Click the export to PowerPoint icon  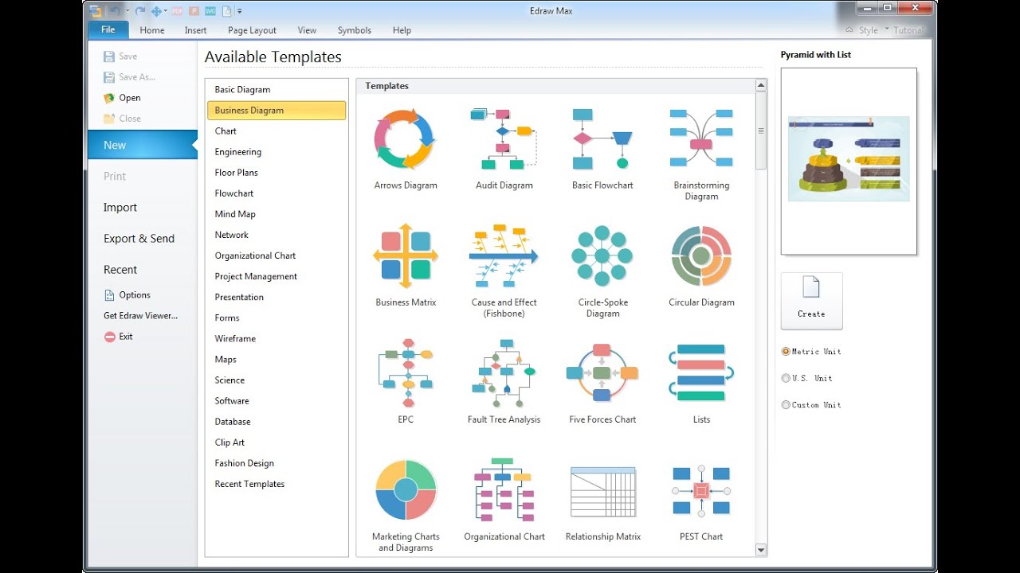click(194, 11)
